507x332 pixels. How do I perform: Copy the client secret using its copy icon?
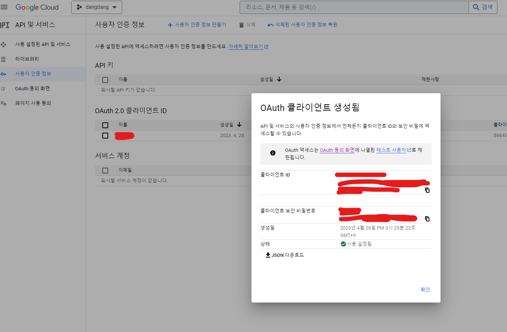(x=427, y=219)
